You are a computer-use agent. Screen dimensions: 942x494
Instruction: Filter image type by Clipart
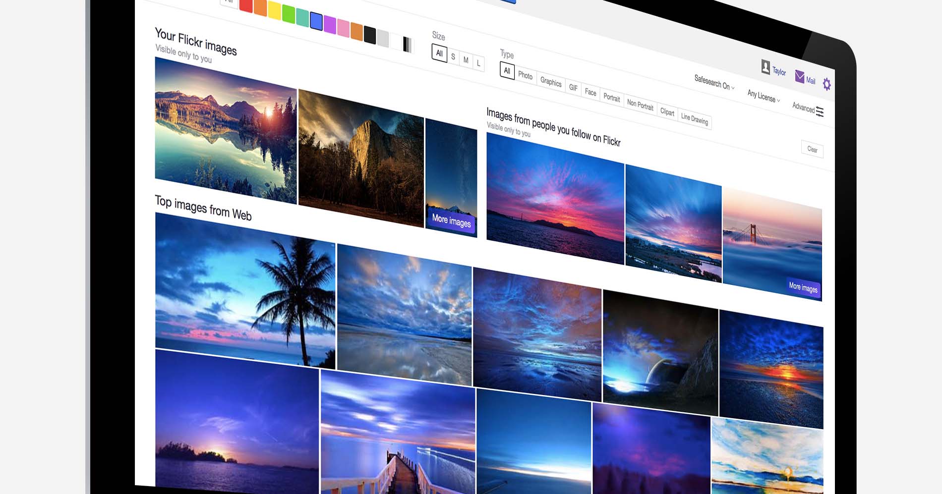(x=667, y=112)
